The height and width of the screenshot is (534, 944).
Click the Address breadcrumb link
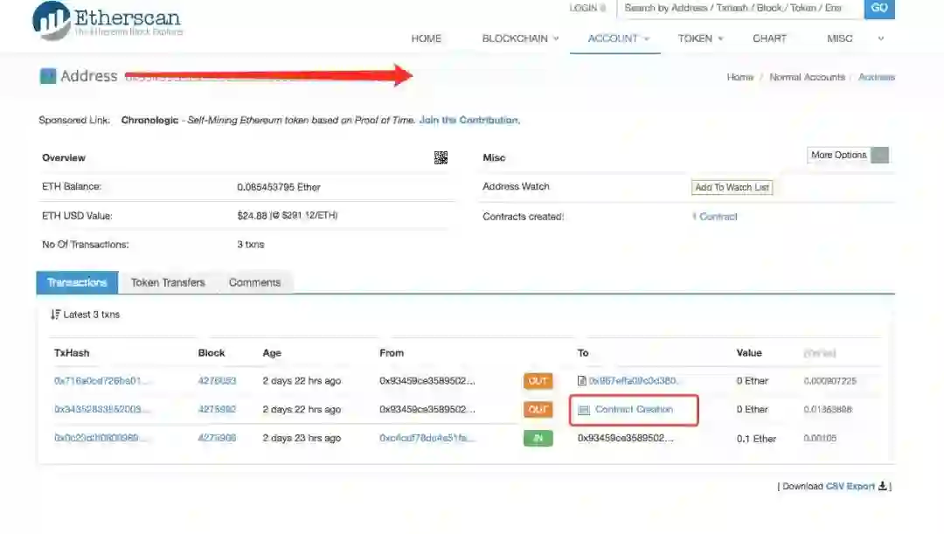pyautogui.click(x=877, y=77)
